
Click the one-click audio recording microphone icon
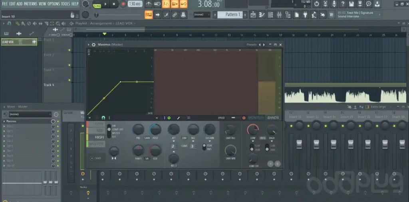coord(334,4)
